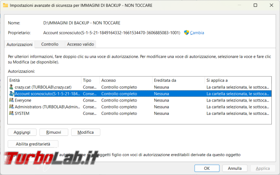The image size is (280, 175).
Task: Click Controllo completo in the Everyone row
Action: (119, 100)
